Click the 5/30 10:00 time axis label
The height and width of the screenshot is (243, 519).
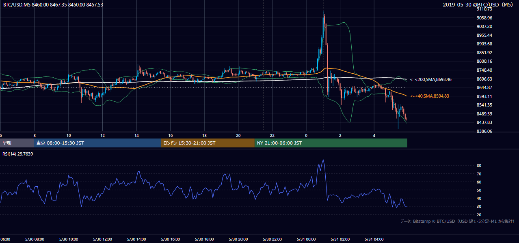pos(68,239)
